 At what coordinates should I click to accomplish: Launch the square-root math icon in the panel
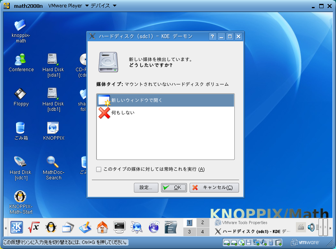(x=34, y=227)
